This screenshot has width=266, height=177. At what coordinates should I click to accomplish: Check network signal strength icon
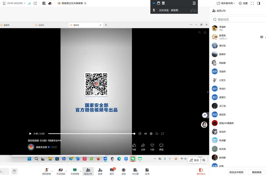point(29,3)
